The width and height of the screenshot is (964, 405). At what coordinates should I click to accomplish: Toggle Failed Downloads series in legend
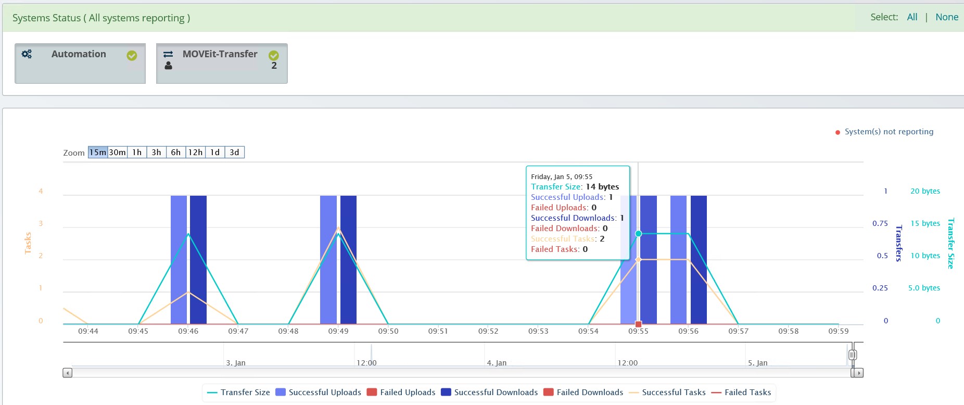click(x=583, y=393)
